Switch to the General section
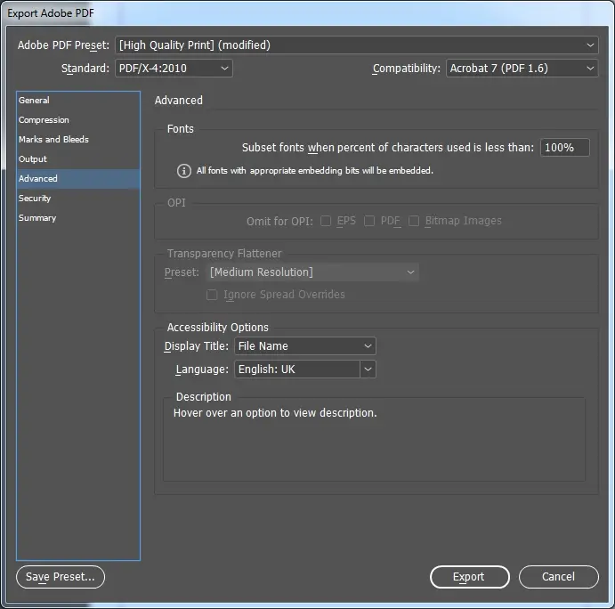The height and width of the screenshot is (609, 615). click(x=78, y=101)
